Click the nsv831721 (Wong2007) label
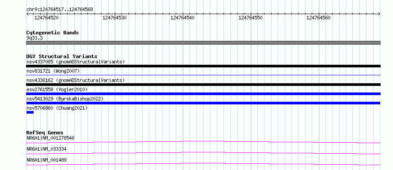Viewport: 393px width, 170px height. (x=53, y=71)
